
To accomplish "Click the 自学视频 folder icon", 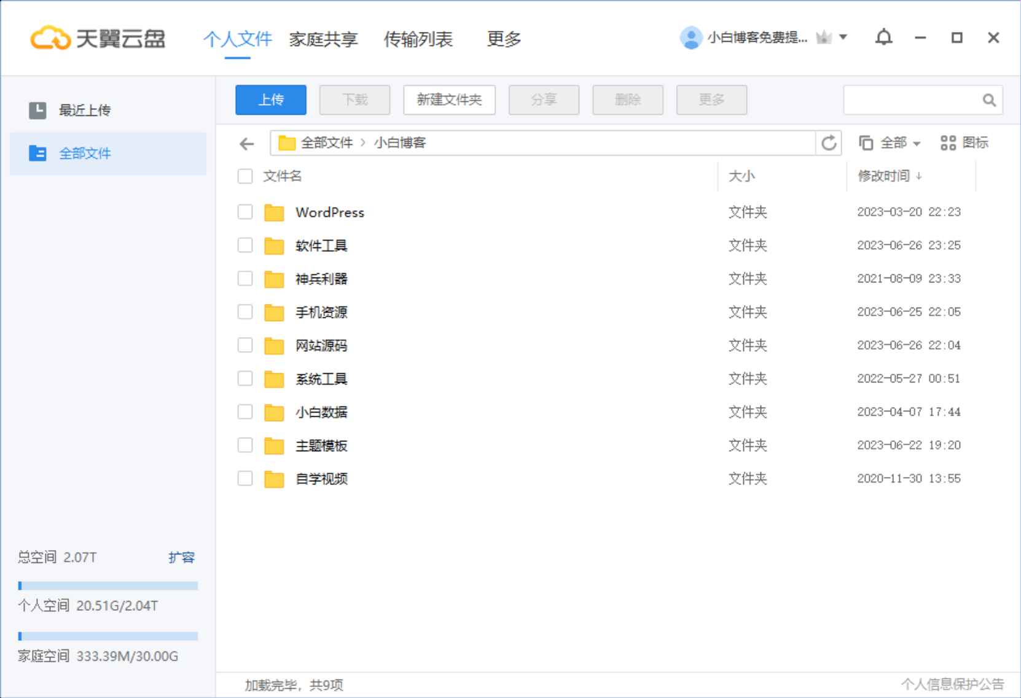I will point(274,479).
